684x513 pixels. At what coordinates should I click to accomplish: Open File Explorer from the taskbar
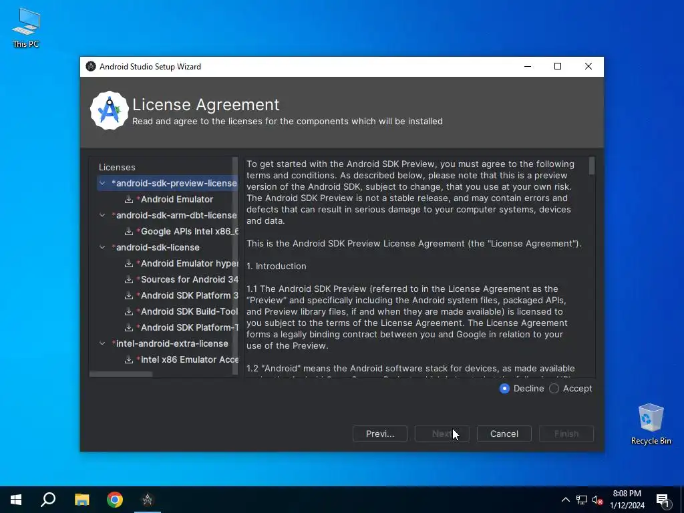[81, 500]
